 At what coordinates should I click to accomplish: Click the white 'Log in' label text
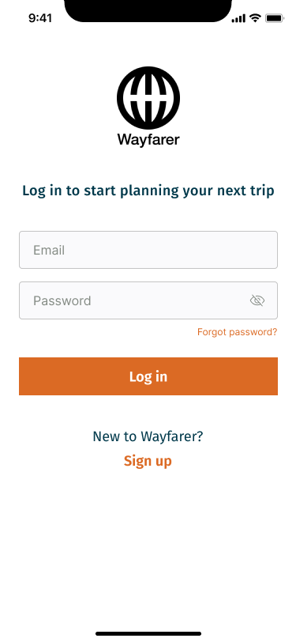click(x=148, y=376)
